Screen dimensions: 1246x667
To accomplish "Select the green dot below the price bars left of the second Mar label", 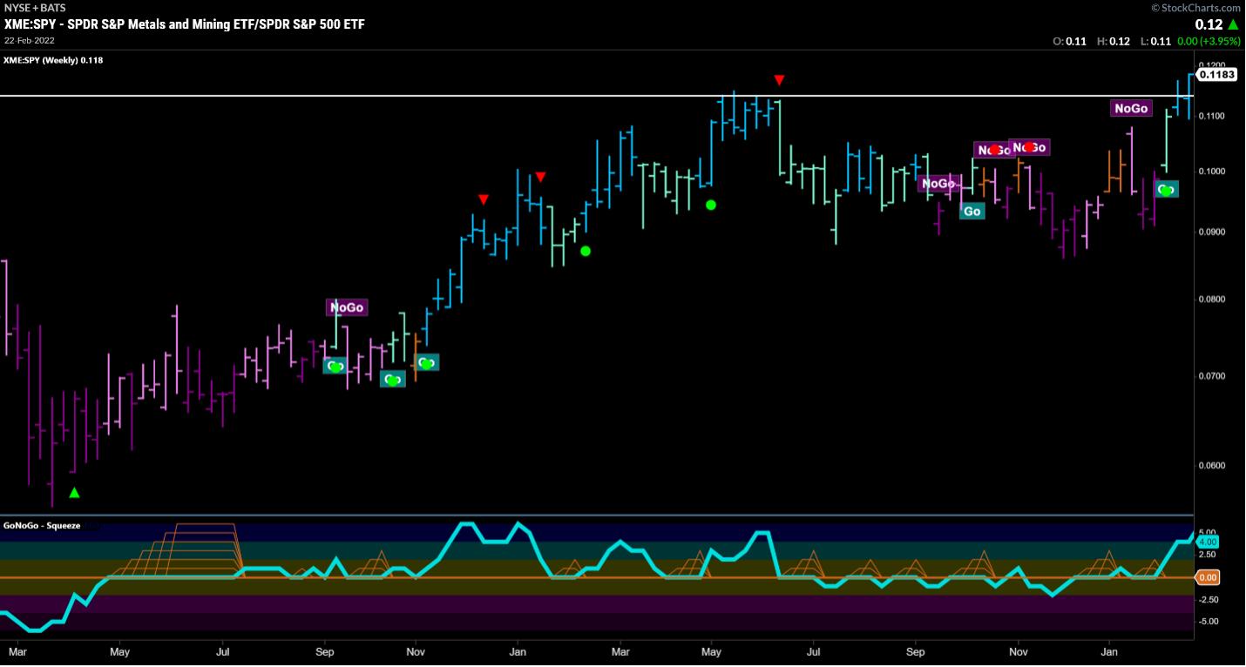I will [x=586, y=251].
